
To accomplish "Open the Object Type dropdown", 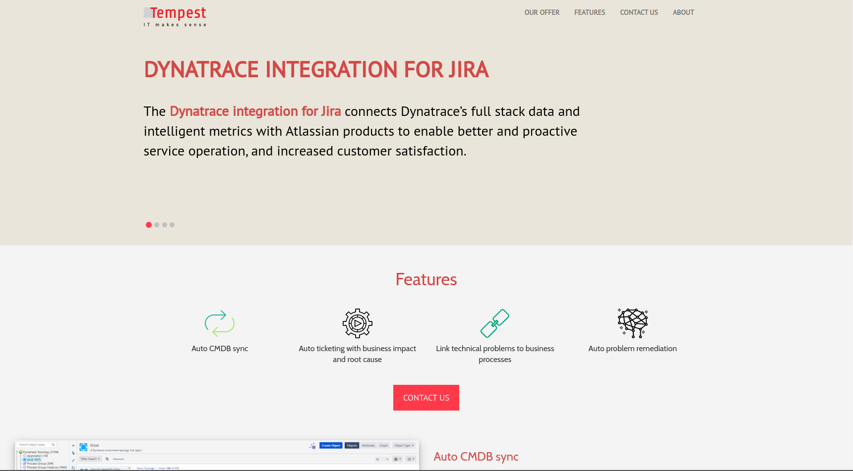I will coord(403,445).
